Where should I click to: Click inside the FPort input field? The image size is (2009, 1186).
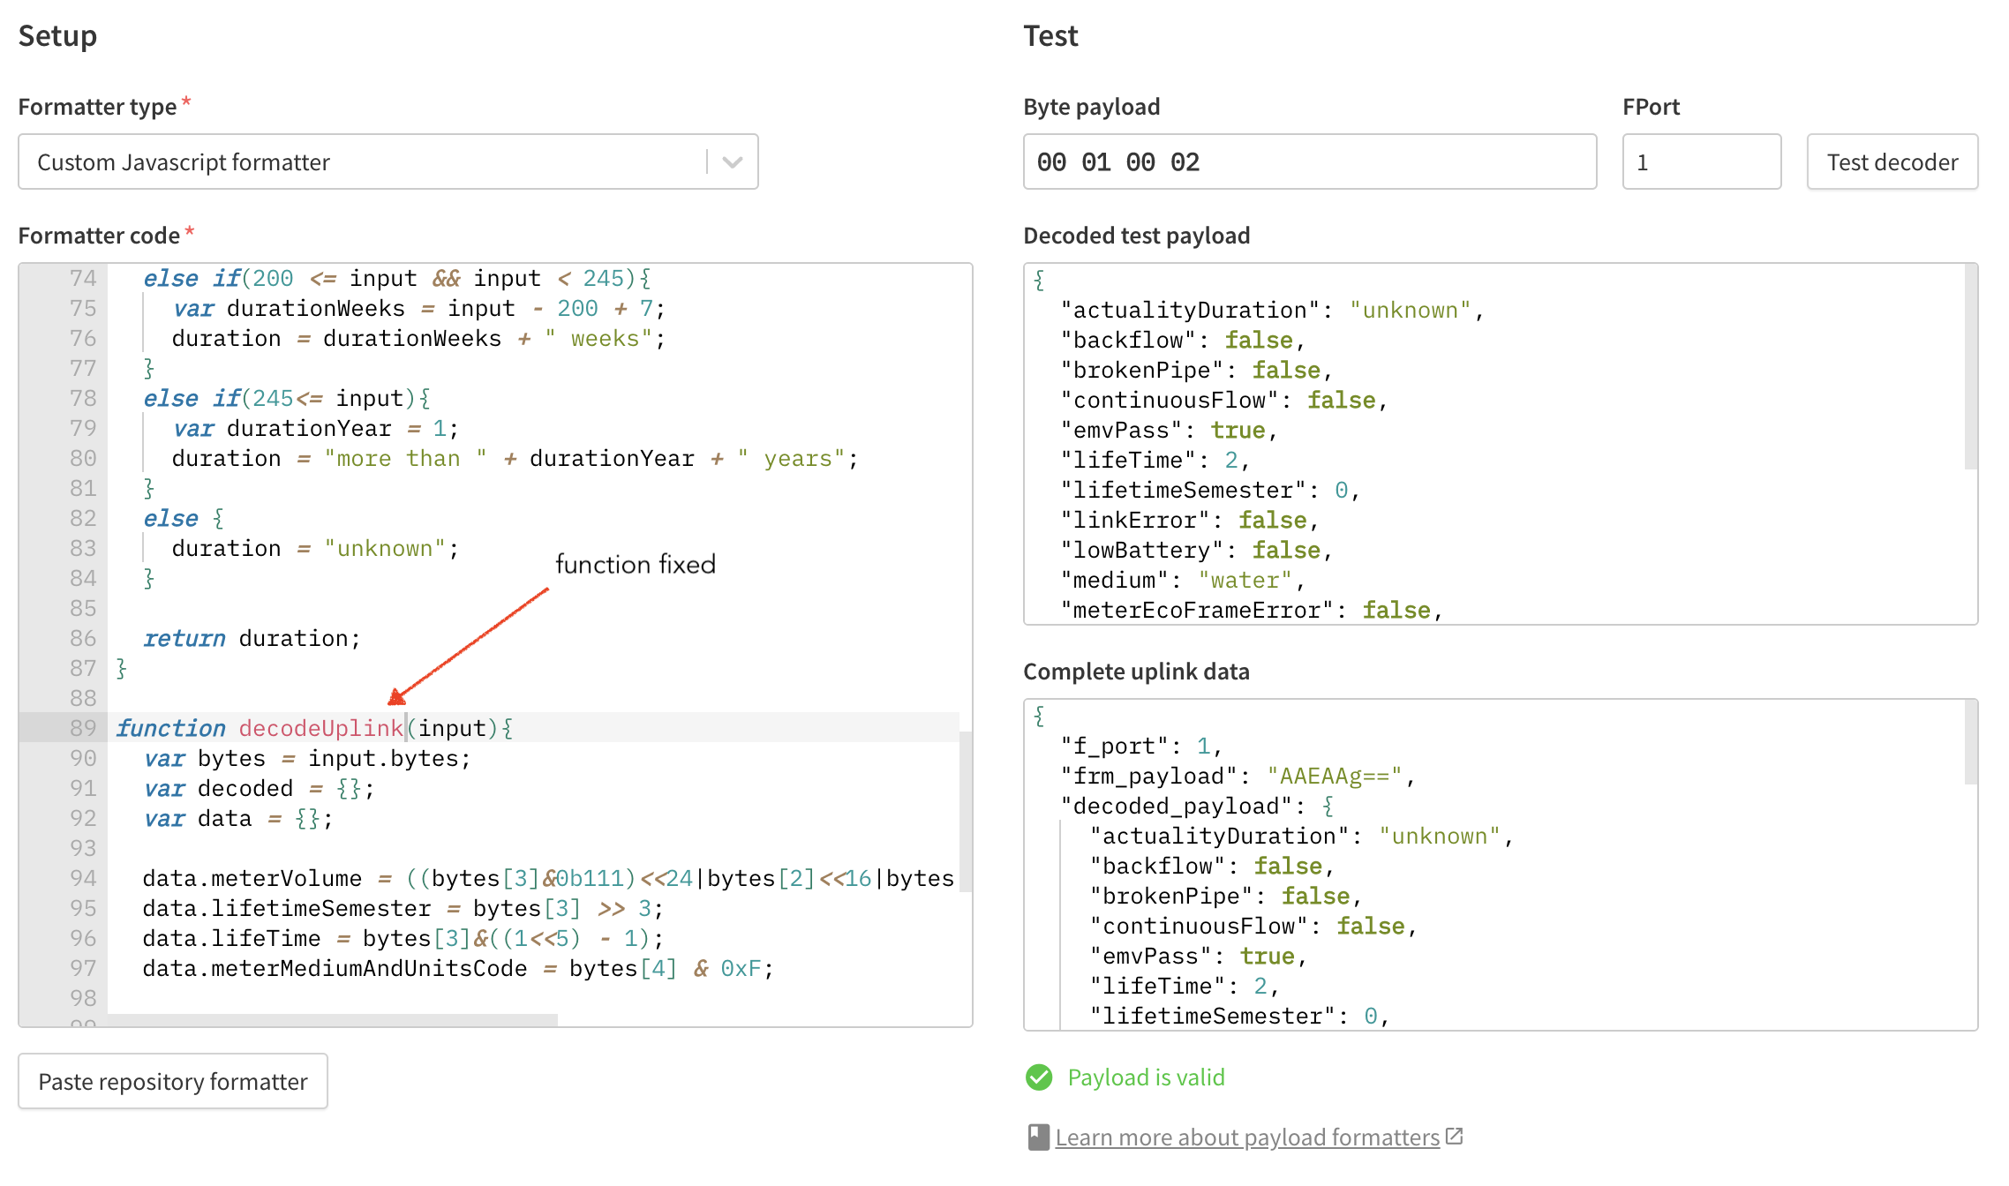[1700, 162]
